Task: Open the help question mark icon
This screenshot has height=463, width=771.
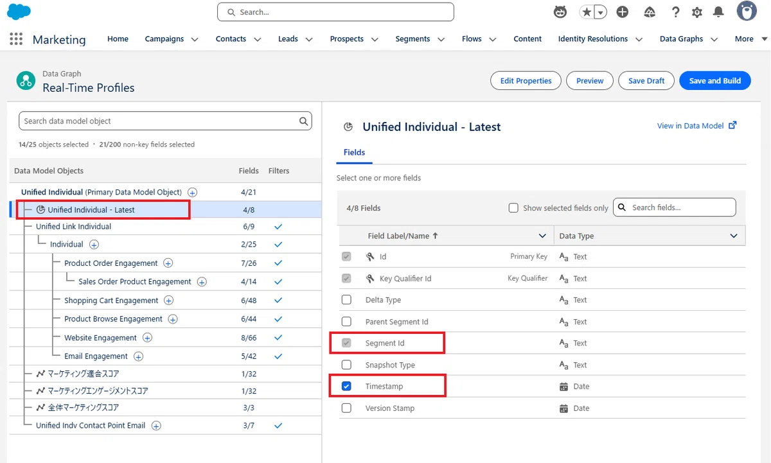Action: click(x=675, y=12)
